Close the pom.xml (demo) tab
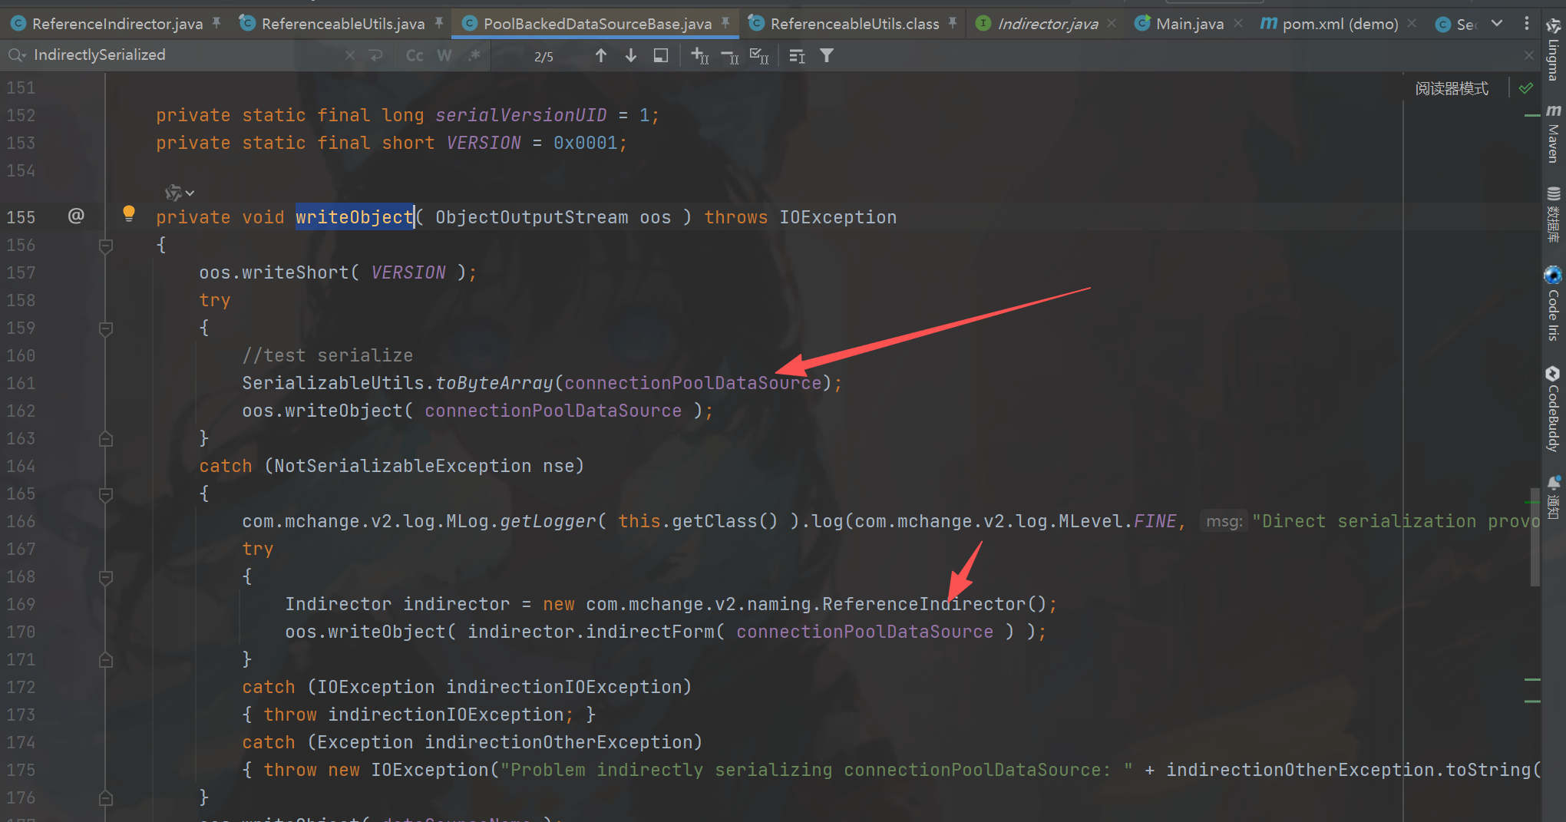The image size is (1566, 822). tap(1412, 24)
